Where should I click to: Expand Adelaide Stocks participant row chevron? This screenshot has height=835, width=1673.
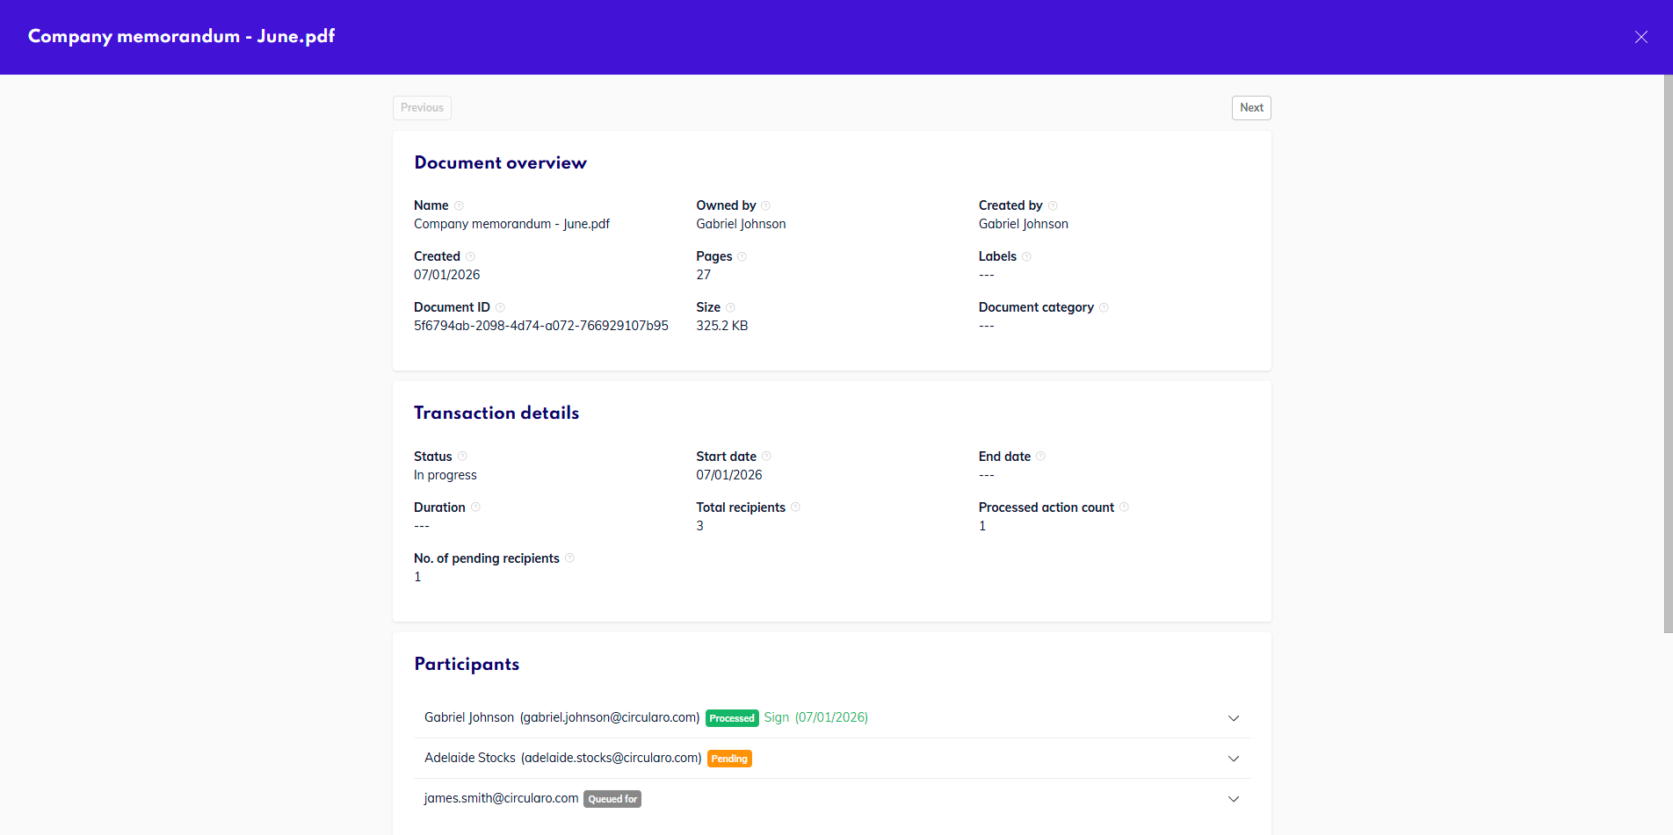point(1233,759)
